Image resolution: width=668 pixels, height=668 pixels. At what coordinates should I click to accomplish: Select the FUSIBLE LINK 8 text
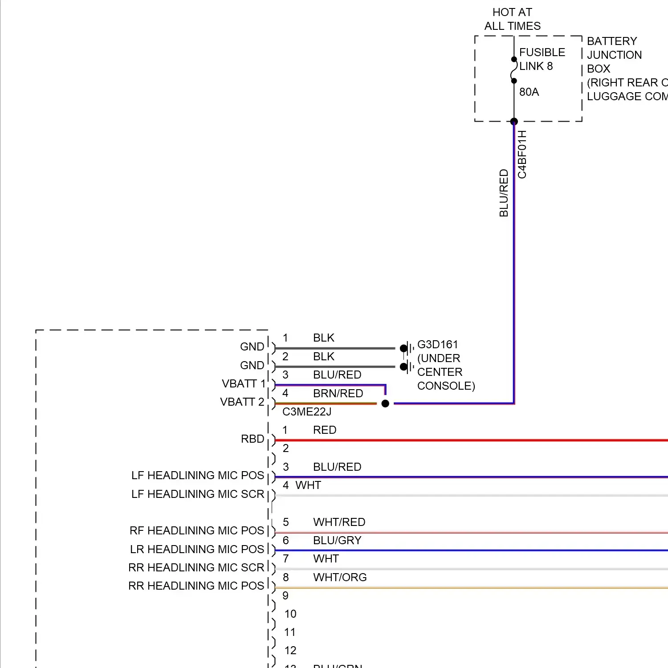pos(542,59)
